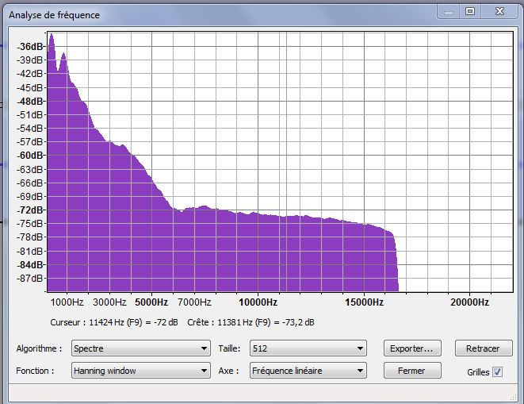
Task: Toggle the Grilles checkbox
Action: click(x=497, y=371)
